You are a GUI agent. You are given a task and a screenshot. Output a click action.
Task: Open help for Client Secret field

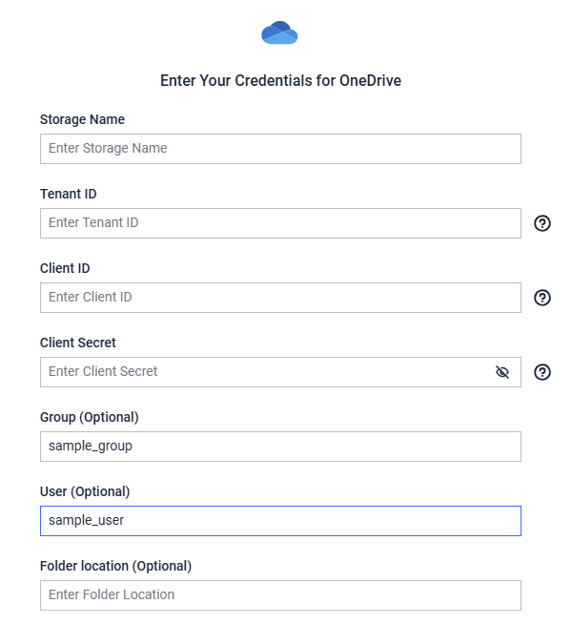pyautogui.click(x=542, y=372)
